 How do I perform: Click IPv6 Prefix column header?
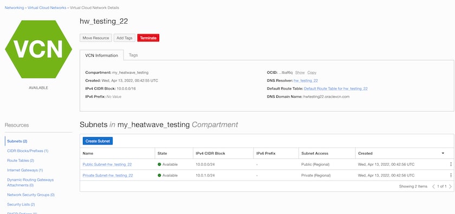266,153
